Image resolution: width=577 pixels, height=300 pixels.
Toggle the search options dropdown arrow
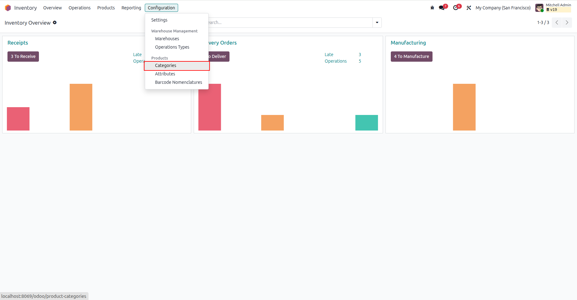(x=377, y=22)
